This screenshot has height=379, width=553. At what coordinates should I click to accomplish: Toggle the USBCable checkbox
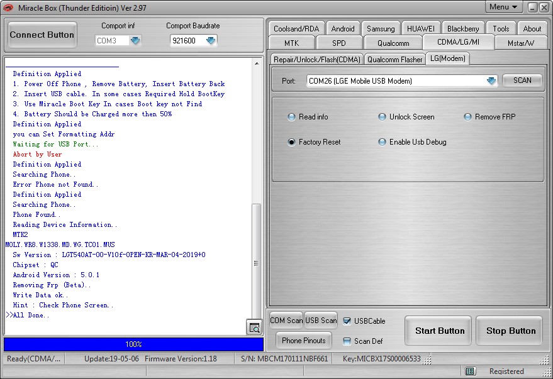[x=347, y=321]
